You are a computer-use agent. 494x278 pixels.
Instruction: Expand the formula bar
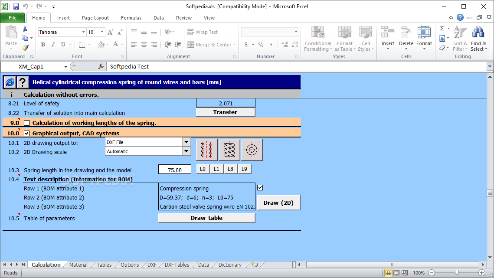[490, 66]
